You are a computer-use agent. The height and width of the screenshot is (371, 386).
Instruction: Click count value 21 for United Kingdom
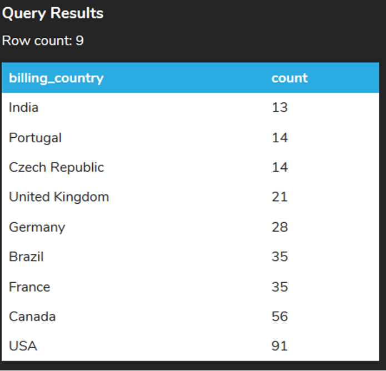279,197
